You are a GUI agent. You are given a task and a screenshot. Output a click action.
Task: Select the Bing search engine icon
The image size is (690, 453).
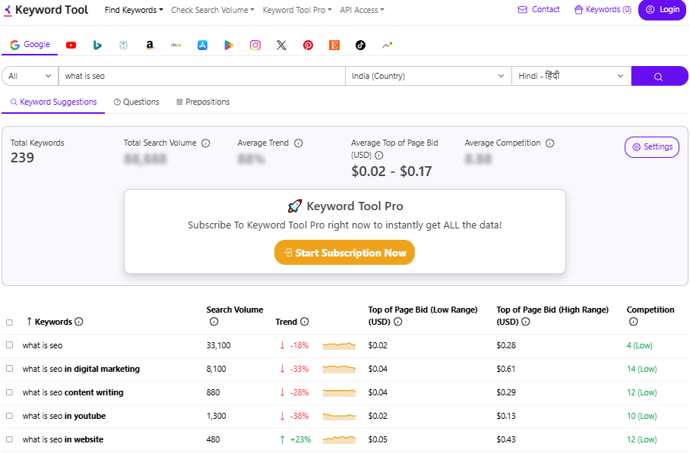tap(97, 45)
